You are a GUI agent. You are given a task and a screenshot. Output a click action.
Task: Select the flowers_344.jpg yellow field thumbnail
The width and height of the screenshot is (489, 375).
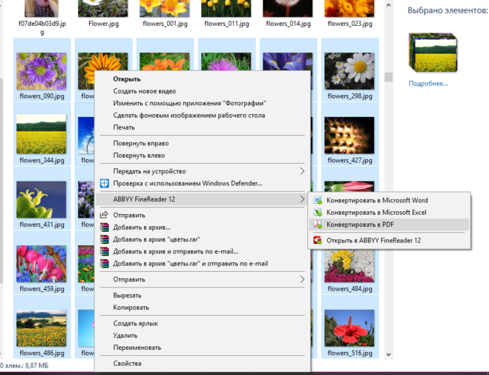click(x=42, y=134)
